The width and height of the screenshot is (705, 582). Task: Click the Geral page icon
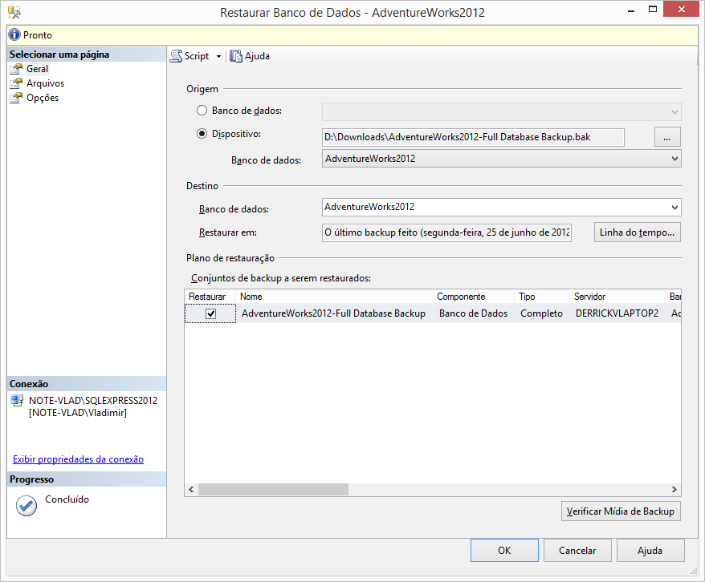[x=16, y=69]
